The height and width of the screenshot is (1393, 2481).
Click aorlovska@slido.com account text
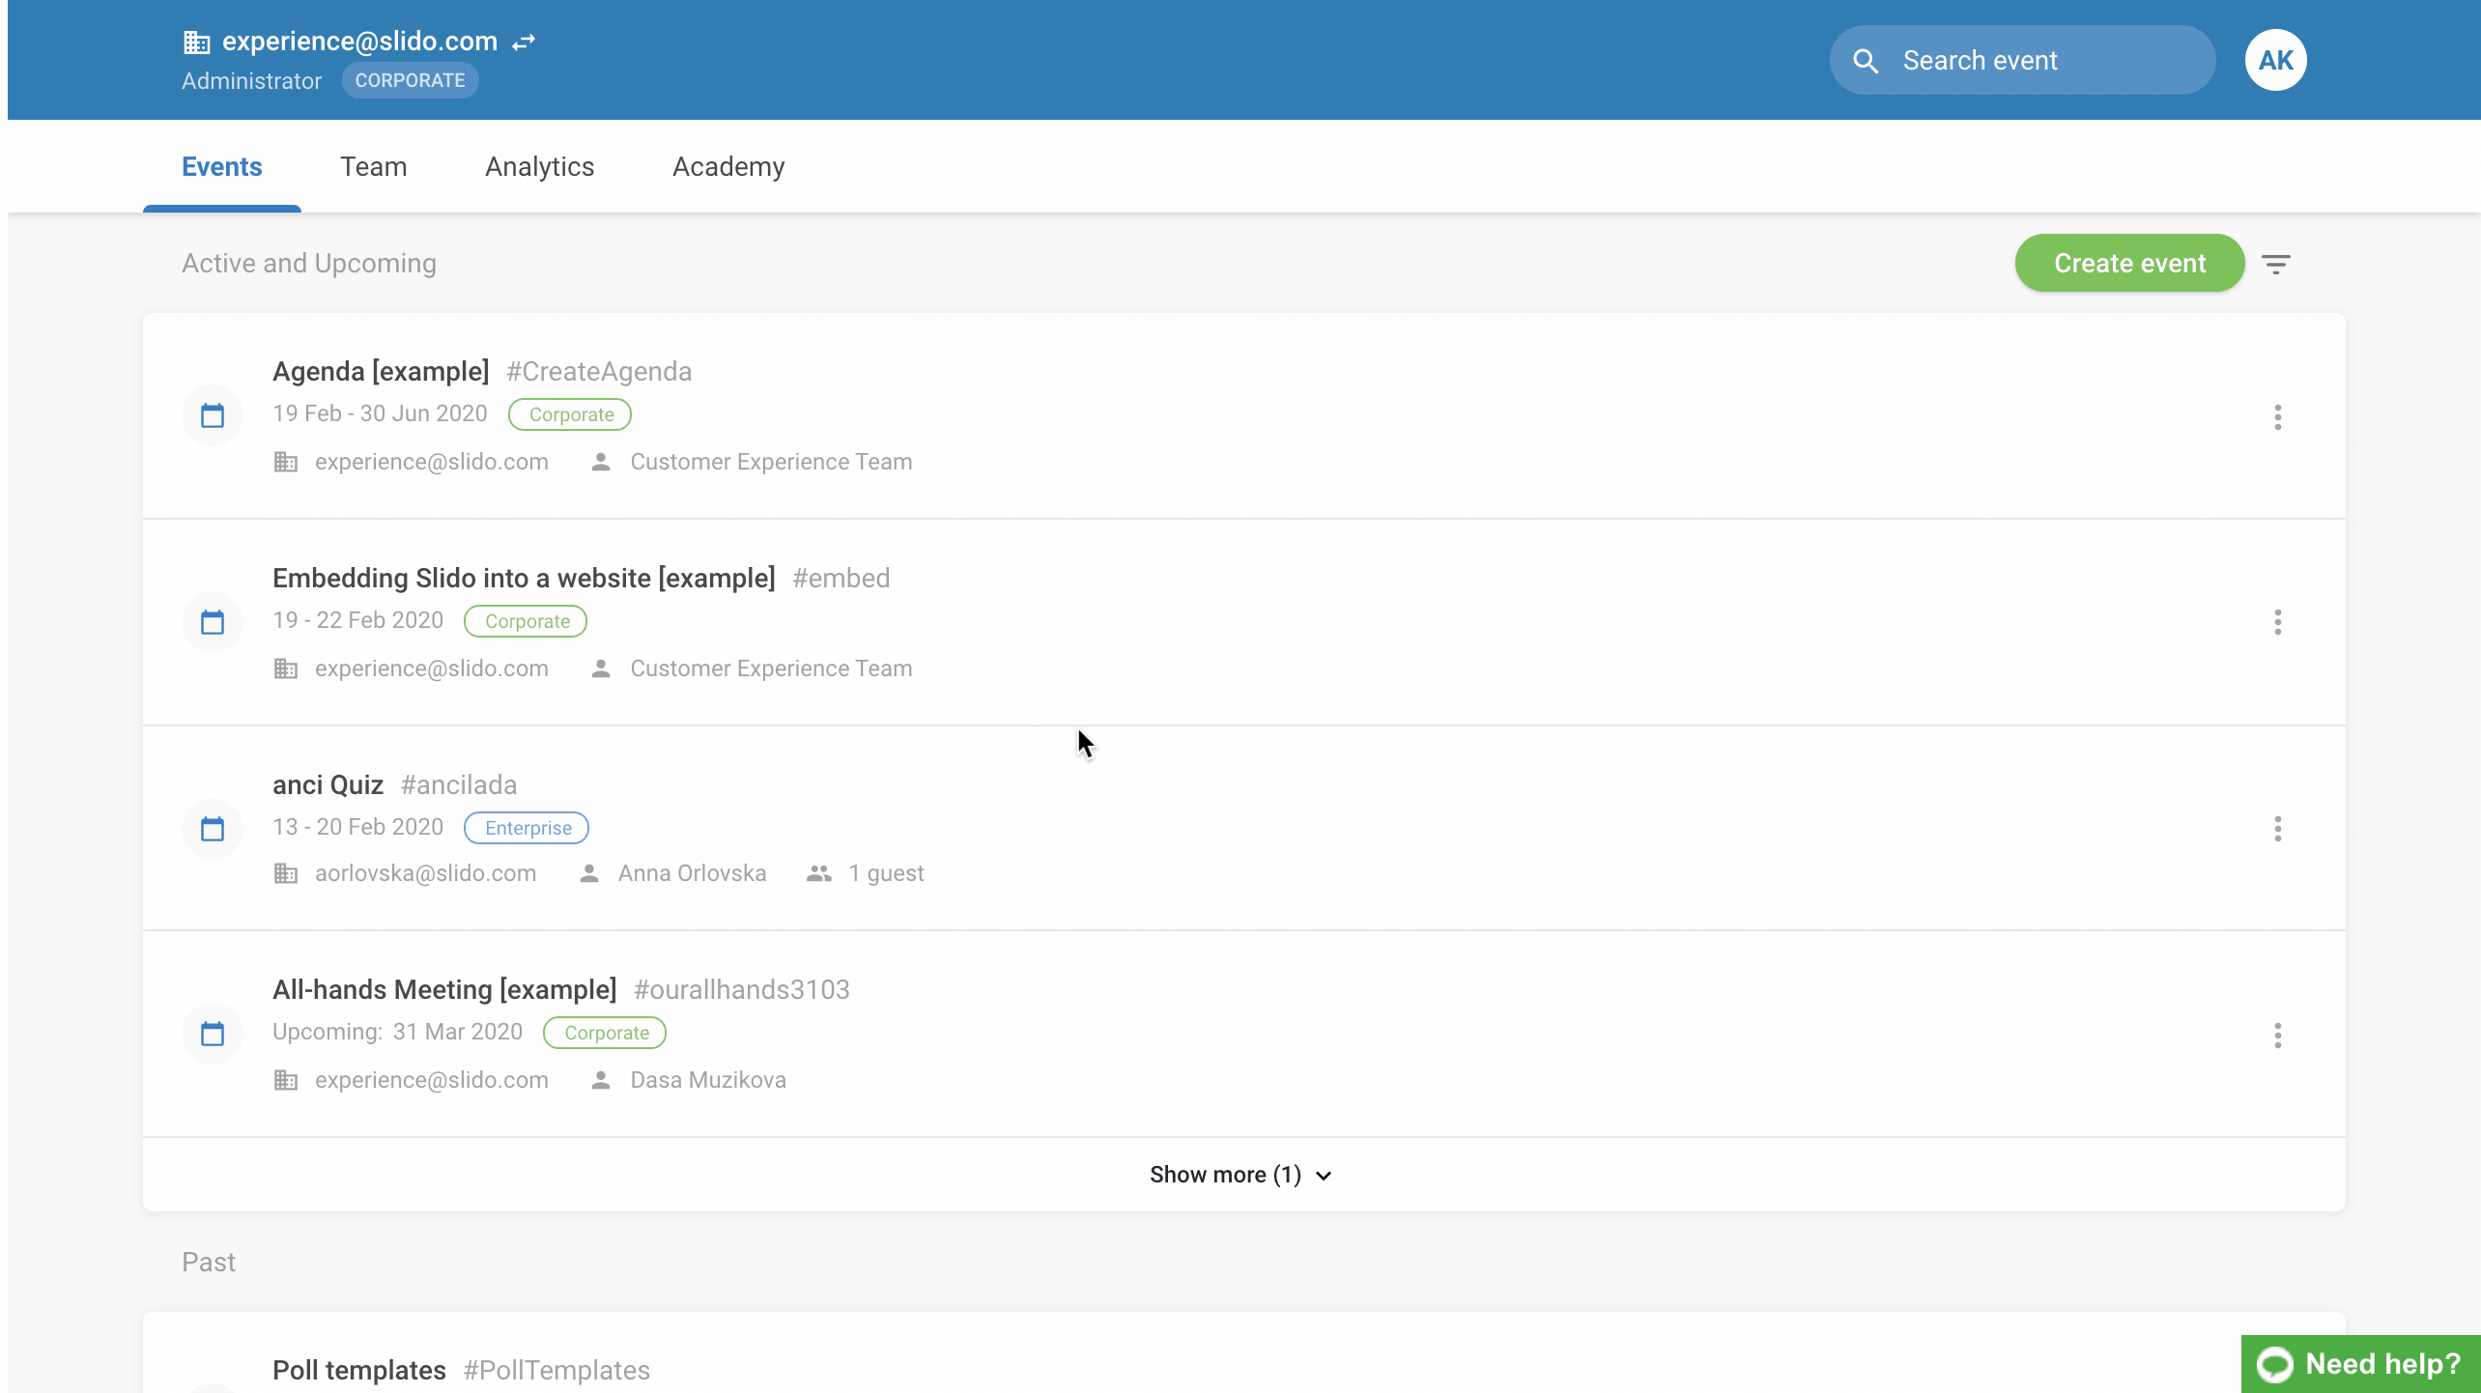(x=425, y=873)
